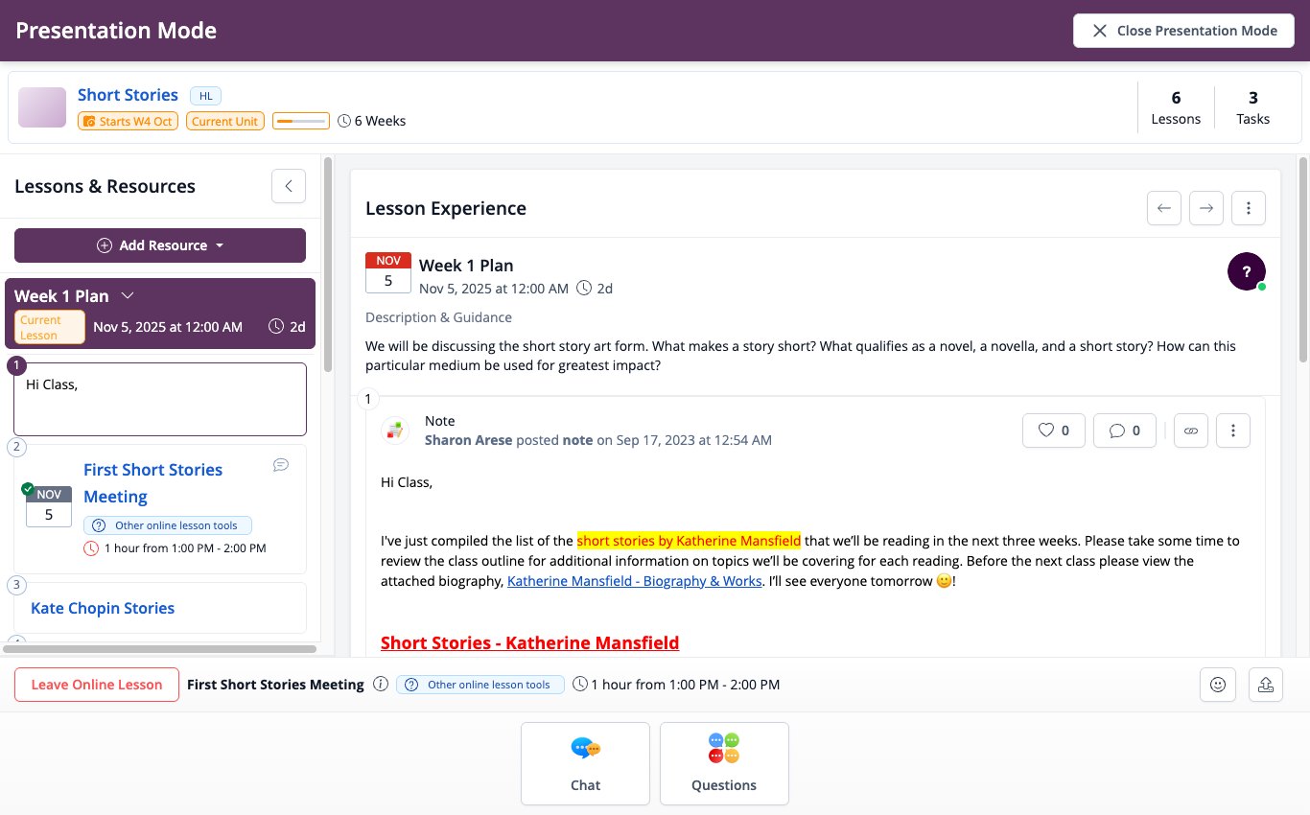The height and width of the screenshot is (815, 1310).
Task: Go to previous lesson arrow
Action: 1164,208
